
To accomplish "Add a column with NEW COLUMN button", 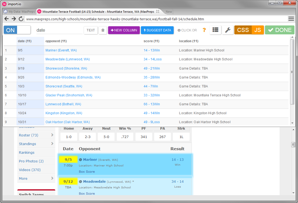I will click(124, 30).
